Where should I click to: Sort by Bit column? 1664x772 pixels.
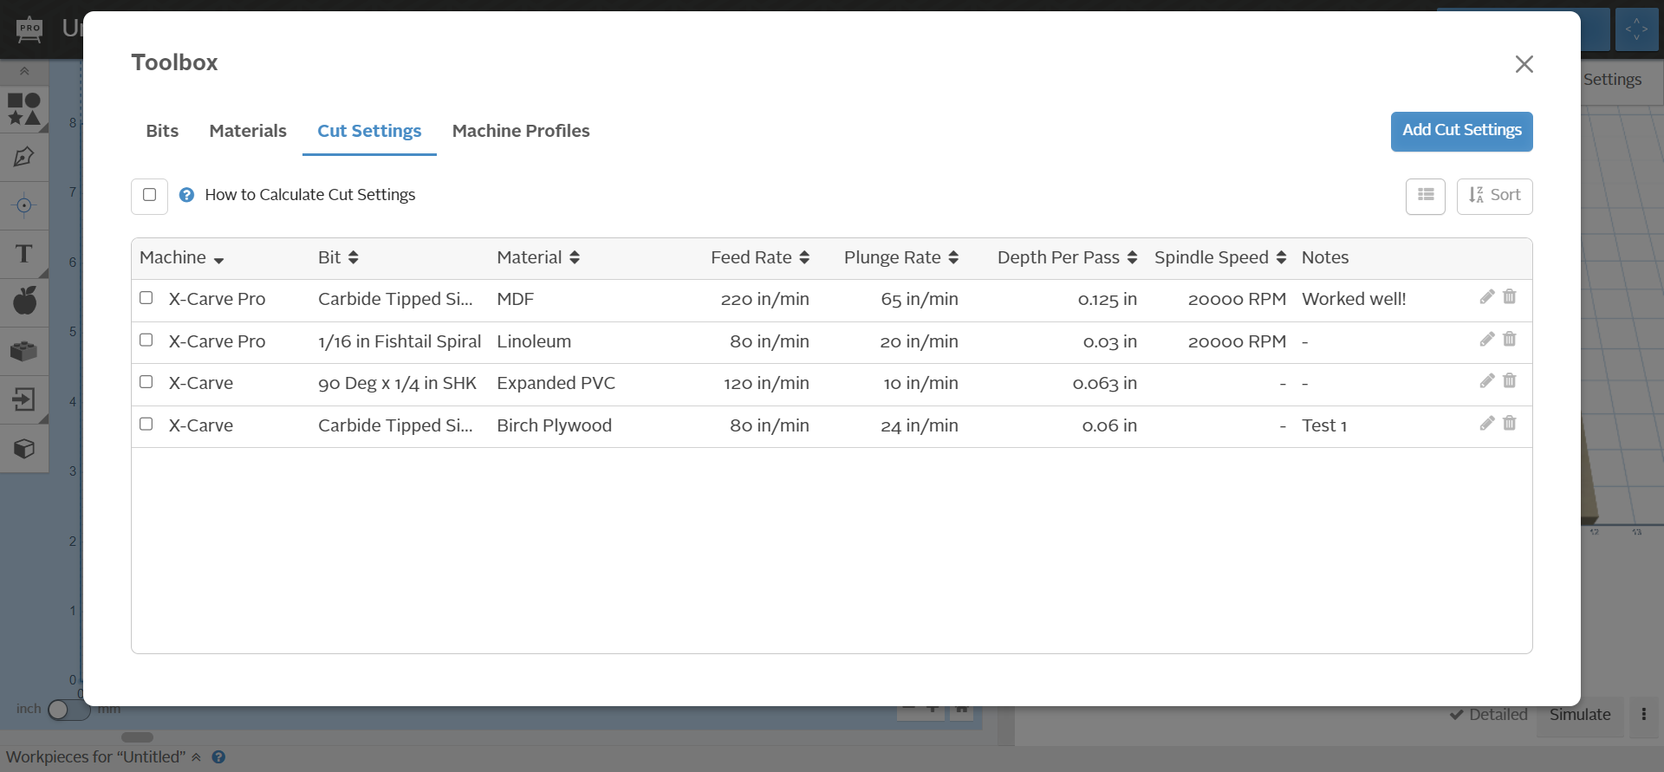point(338,257)
